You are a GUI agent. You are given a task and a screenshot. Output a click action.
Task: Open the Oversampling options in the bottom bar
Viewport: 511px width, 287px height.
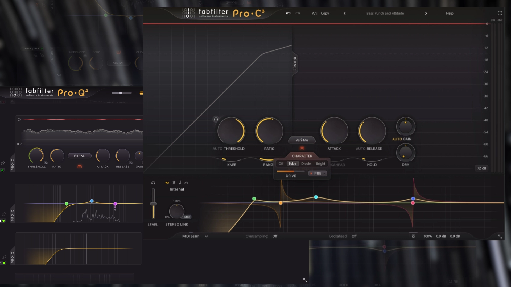pyautogui.click(x=275, y=236)
